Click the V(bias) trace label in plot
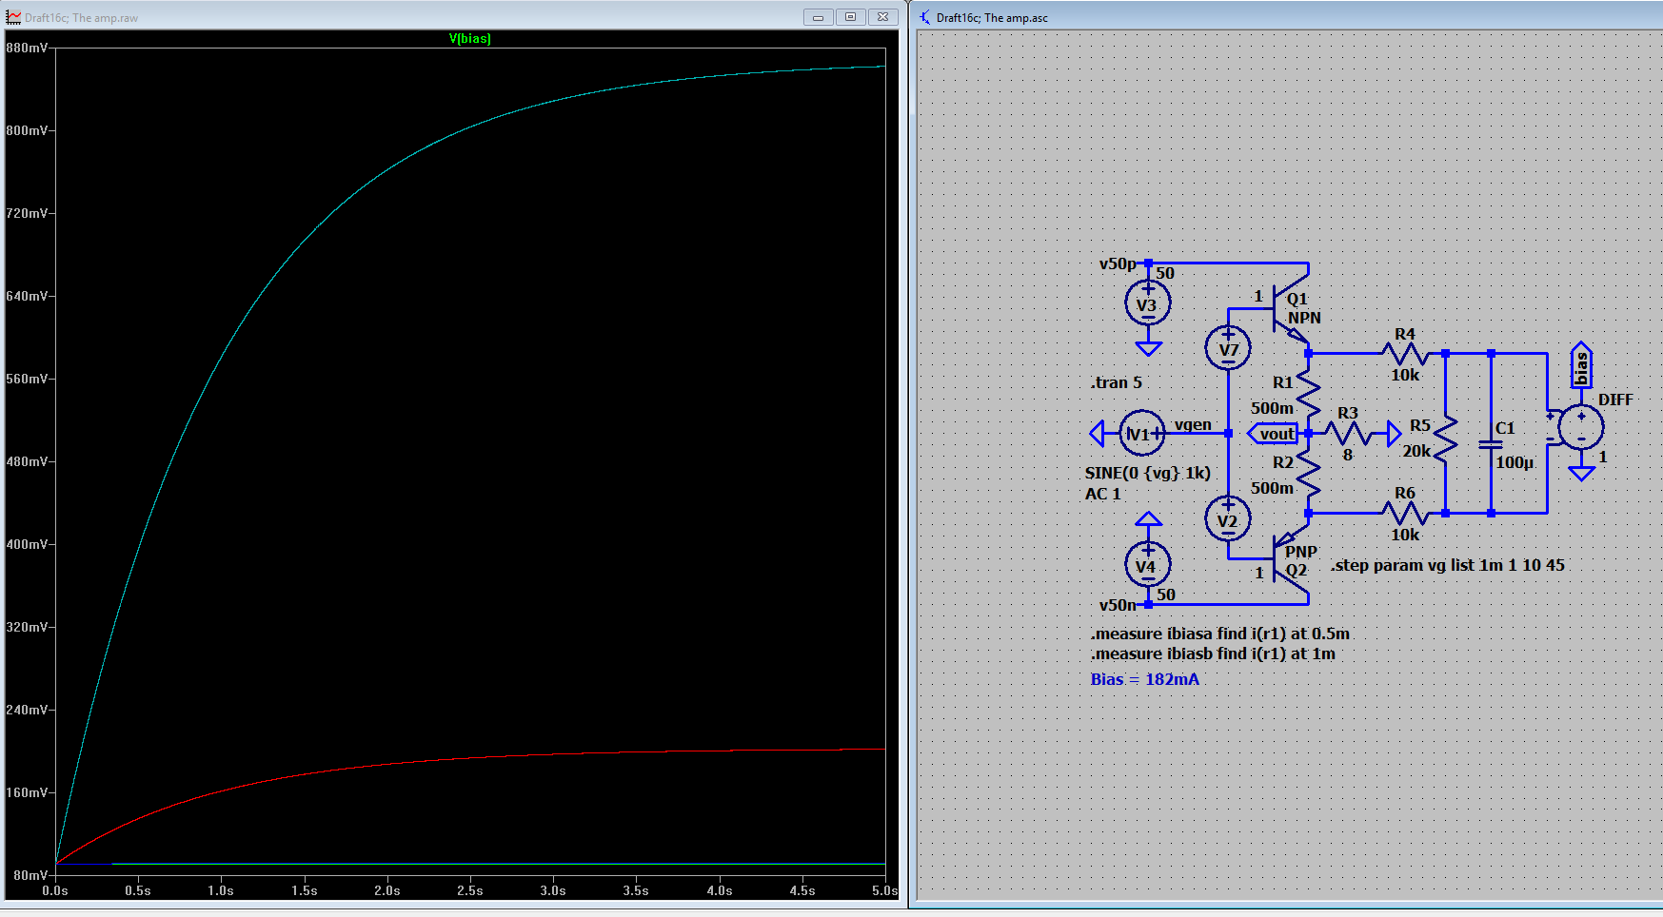The image size is (1663, 917). point(469,39)
